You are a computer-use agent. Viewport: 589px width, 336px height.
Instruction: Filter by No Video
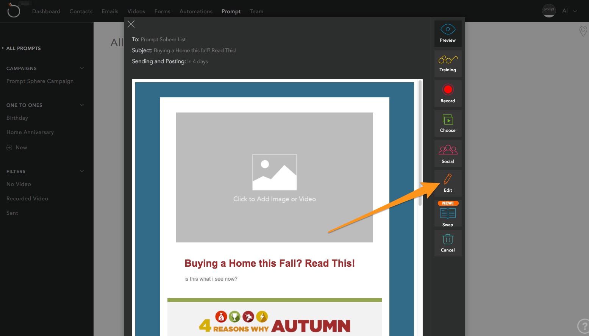(x=19, y=184)
